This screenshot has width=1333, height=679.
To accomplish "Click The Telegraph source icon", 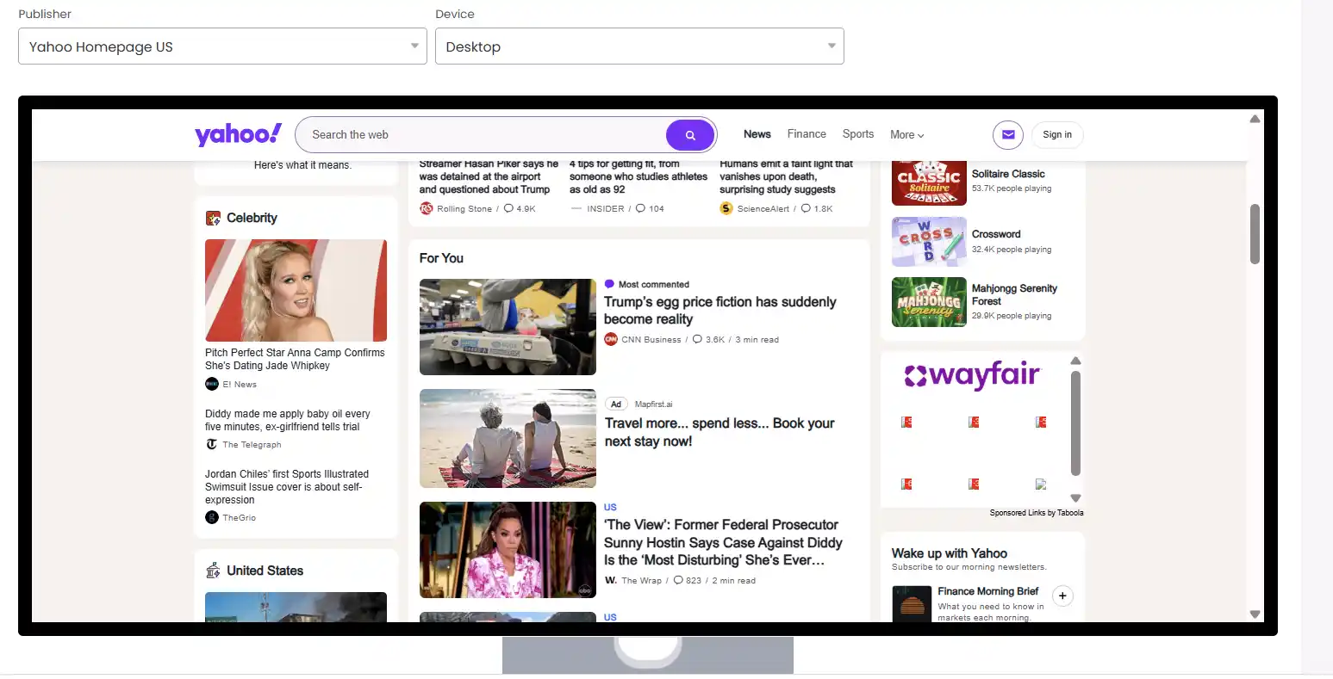I will (212, 444).
